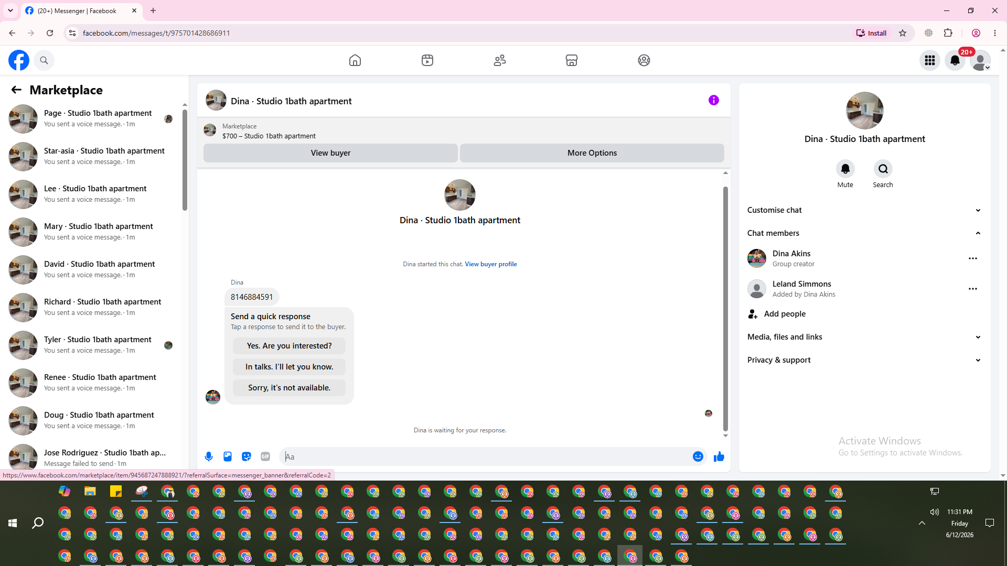Open the Facebook logo home link
The image size is (1007, 566).
point(19,60)
